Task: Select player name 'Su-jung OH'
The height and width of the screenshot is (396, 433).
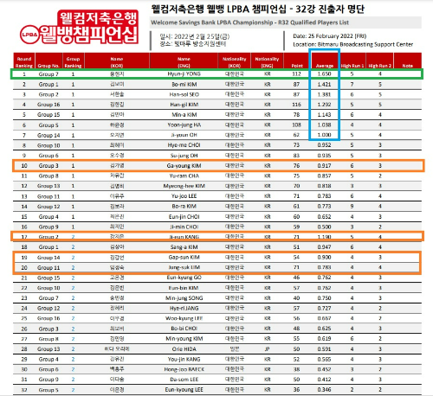Action: (x=184, y=156)
